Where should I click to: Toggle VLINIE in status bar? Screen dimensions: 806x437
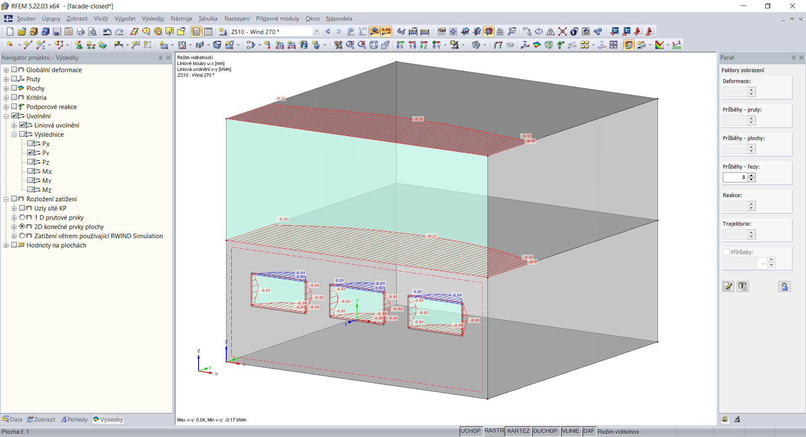tap(570, 431)
